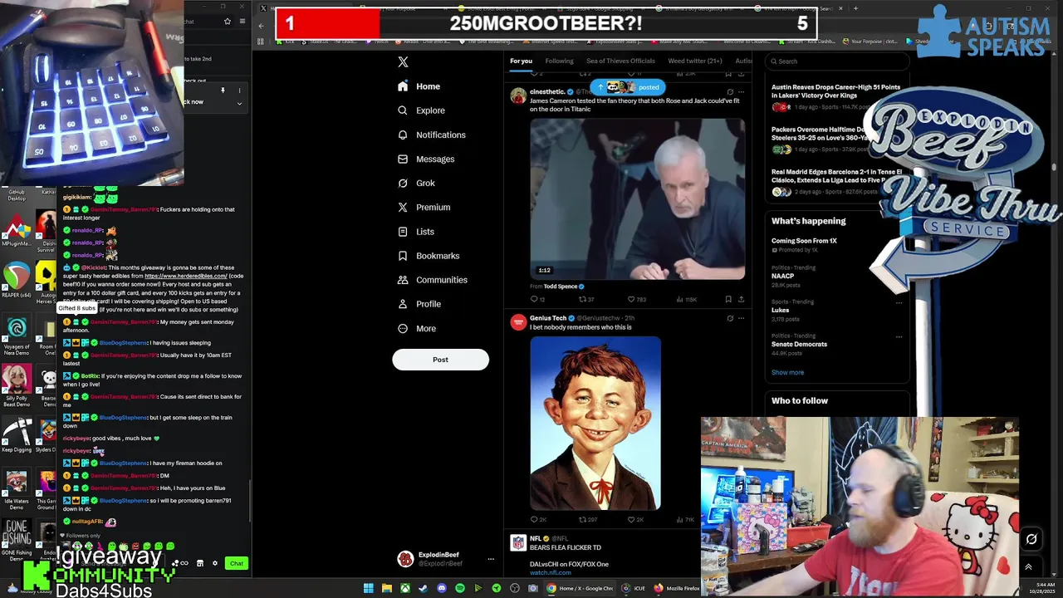The height and width of the screenshot is (598, 1063).
Task: Open Lists in the X sidebar
Action: 416,232
